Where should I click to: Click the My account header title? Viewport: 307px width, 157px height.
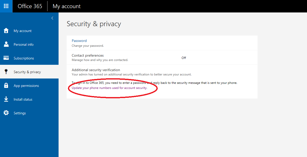coord(66,6)
